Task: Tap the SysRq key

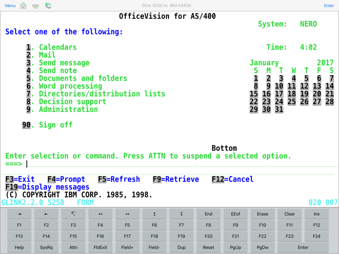Action: click(46, 248)
